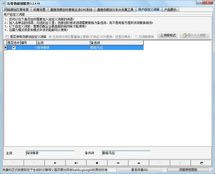Toggle 是否使用伪原创自定义词库 checkbox

pos(7,37)
